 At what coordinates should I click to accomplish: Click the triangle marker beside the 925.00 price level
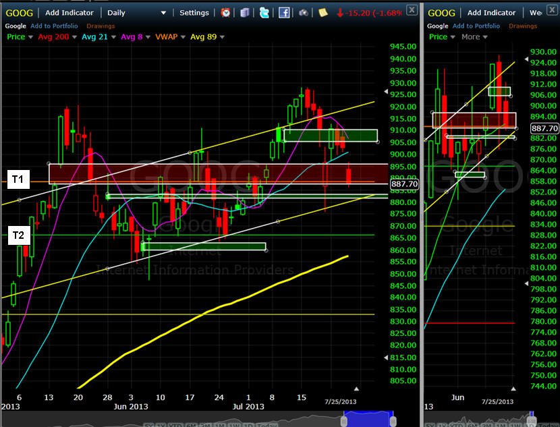(386, 92)
